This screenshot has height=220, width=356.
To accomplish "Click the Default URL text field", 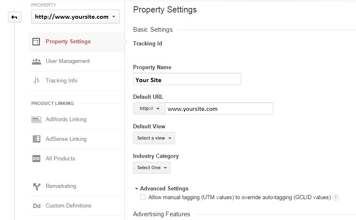I will point(219,109).
